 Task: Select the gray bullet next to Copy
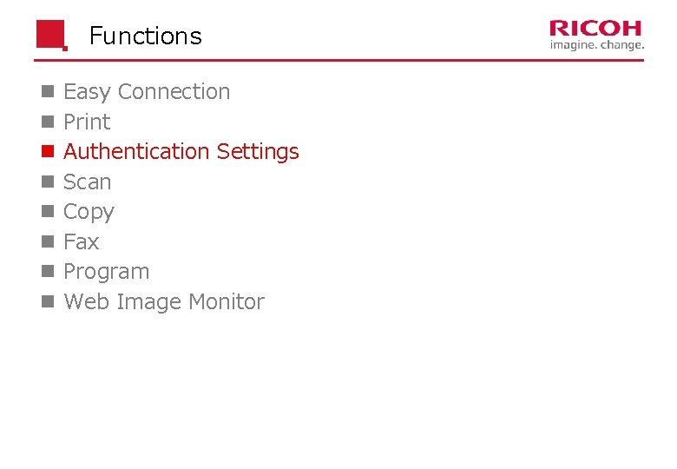click(x=48, y=212)
